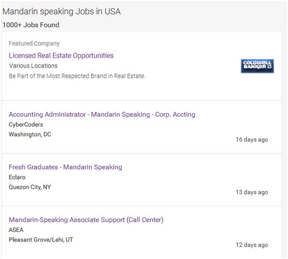Viewport: 288px width, 259px height.
Task: Click the CyberCoders company name
Action: tap(26, 125)
